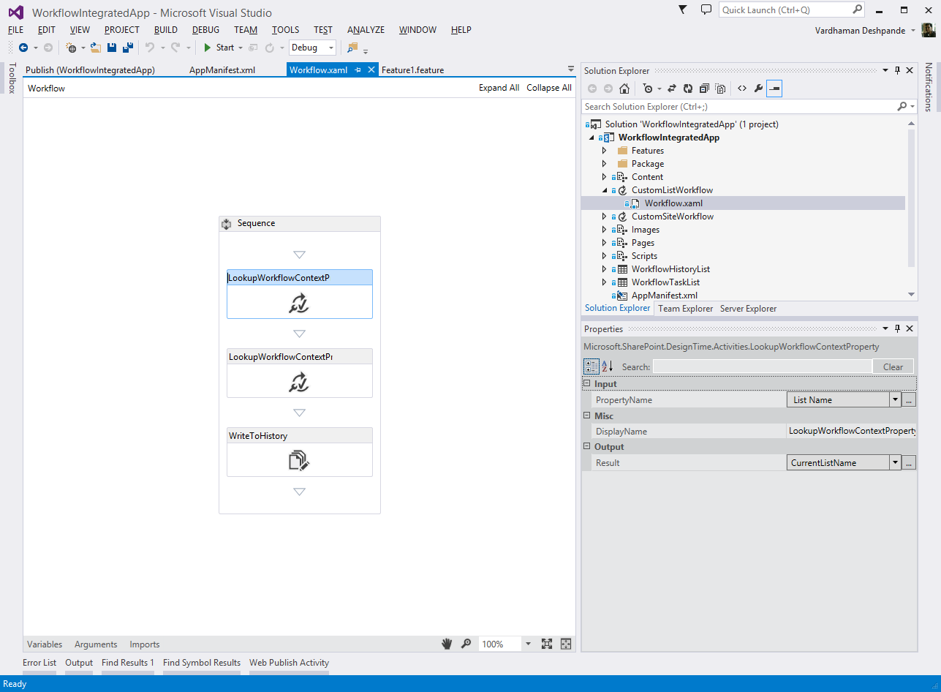Toggle auto-hide pin on Solution Explorer panel
This screenshot has width=941, height=692.
click(x=897, y=70)
